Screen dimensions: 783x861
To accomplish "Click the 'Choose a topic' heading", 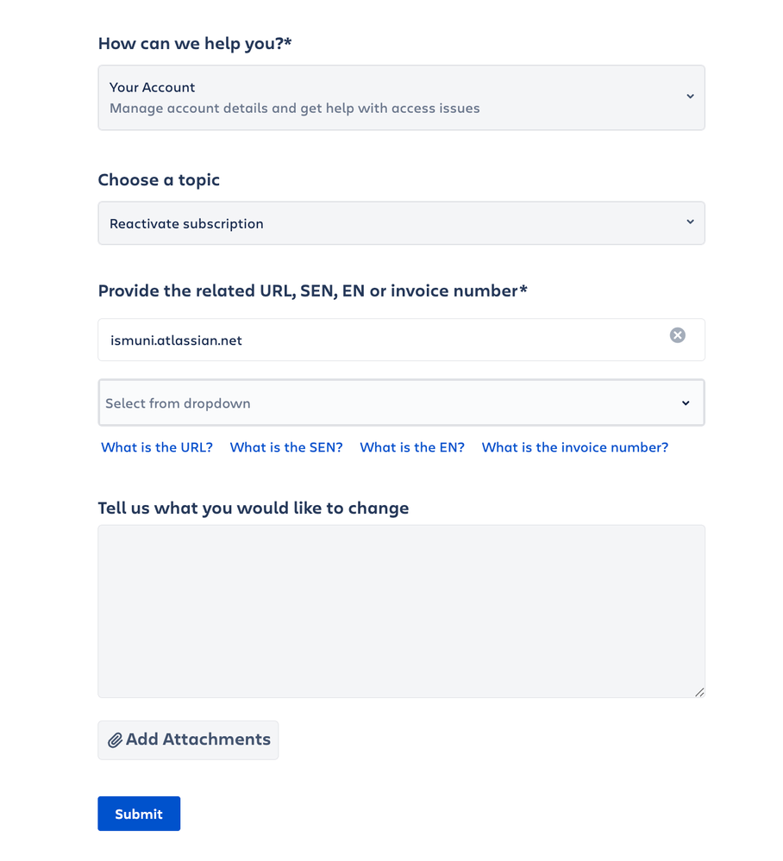I will (x=159, y=180).
